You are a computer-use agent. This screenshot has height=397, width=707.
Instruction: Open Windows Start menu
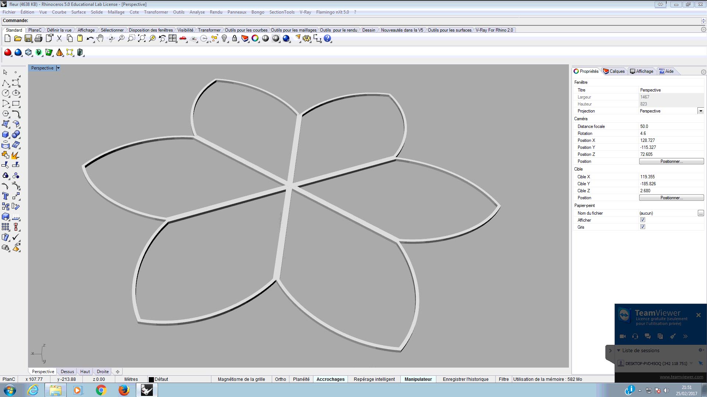coord(10,390)
